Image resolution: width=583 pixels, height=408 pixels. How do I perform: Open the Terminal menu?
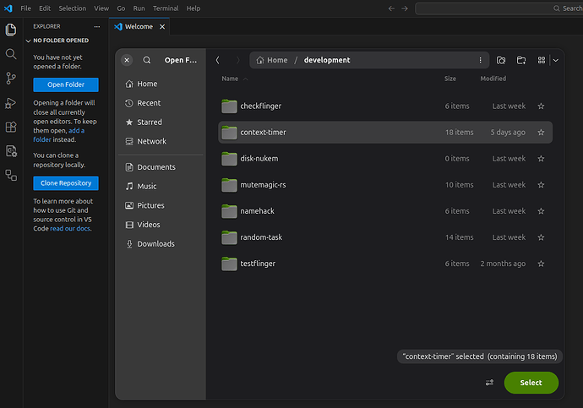[165, 8]
